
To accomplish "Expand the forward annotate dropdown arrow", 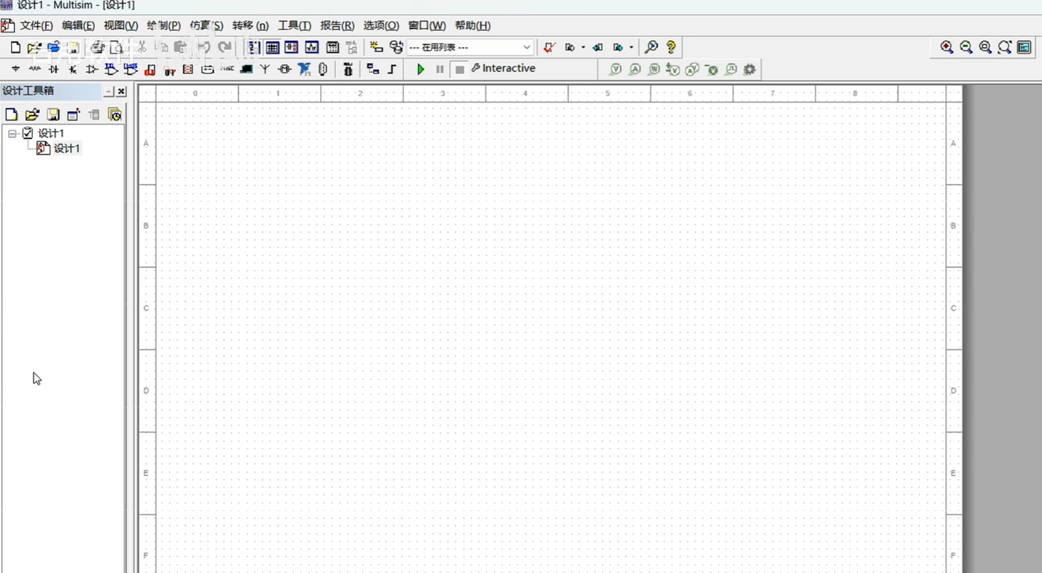I will pyautogui.click(x=631, y=47).
